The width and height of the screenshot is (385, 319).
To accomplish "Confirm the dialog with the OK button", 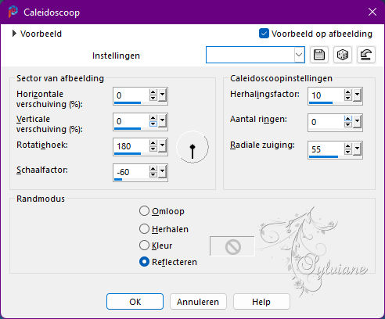I will [x=135, y=302].
